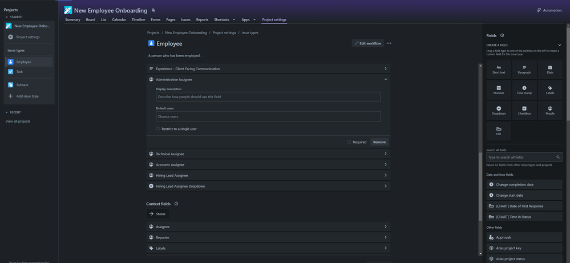Collapse the CREATE A FIELD section
This screenshot has width=570, height=263.
point(560,45)
